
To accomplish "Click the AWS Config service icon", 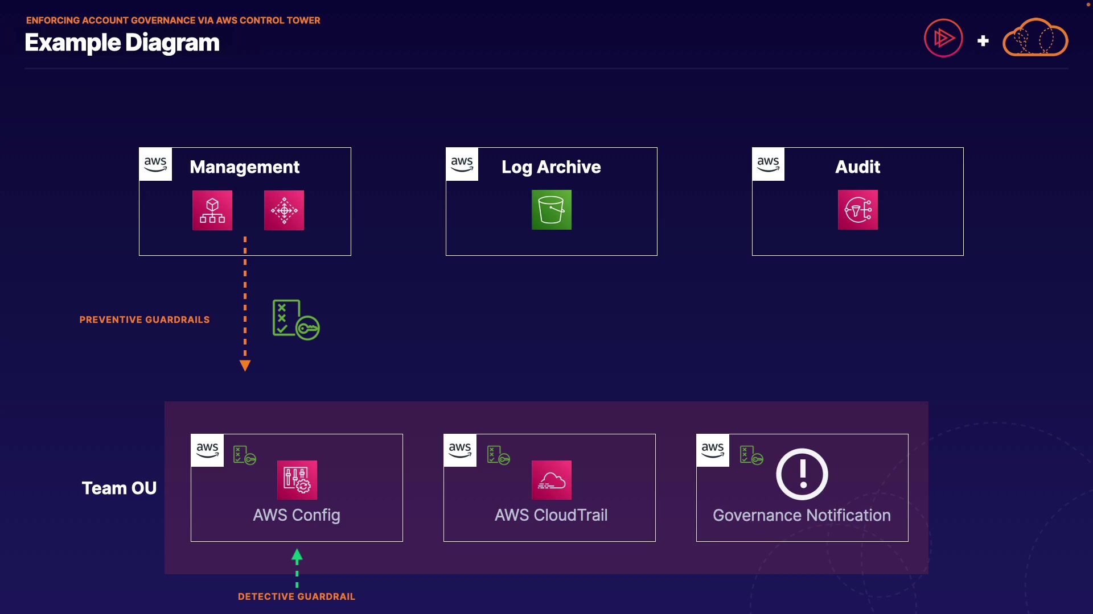I will (x=297, y=480).
